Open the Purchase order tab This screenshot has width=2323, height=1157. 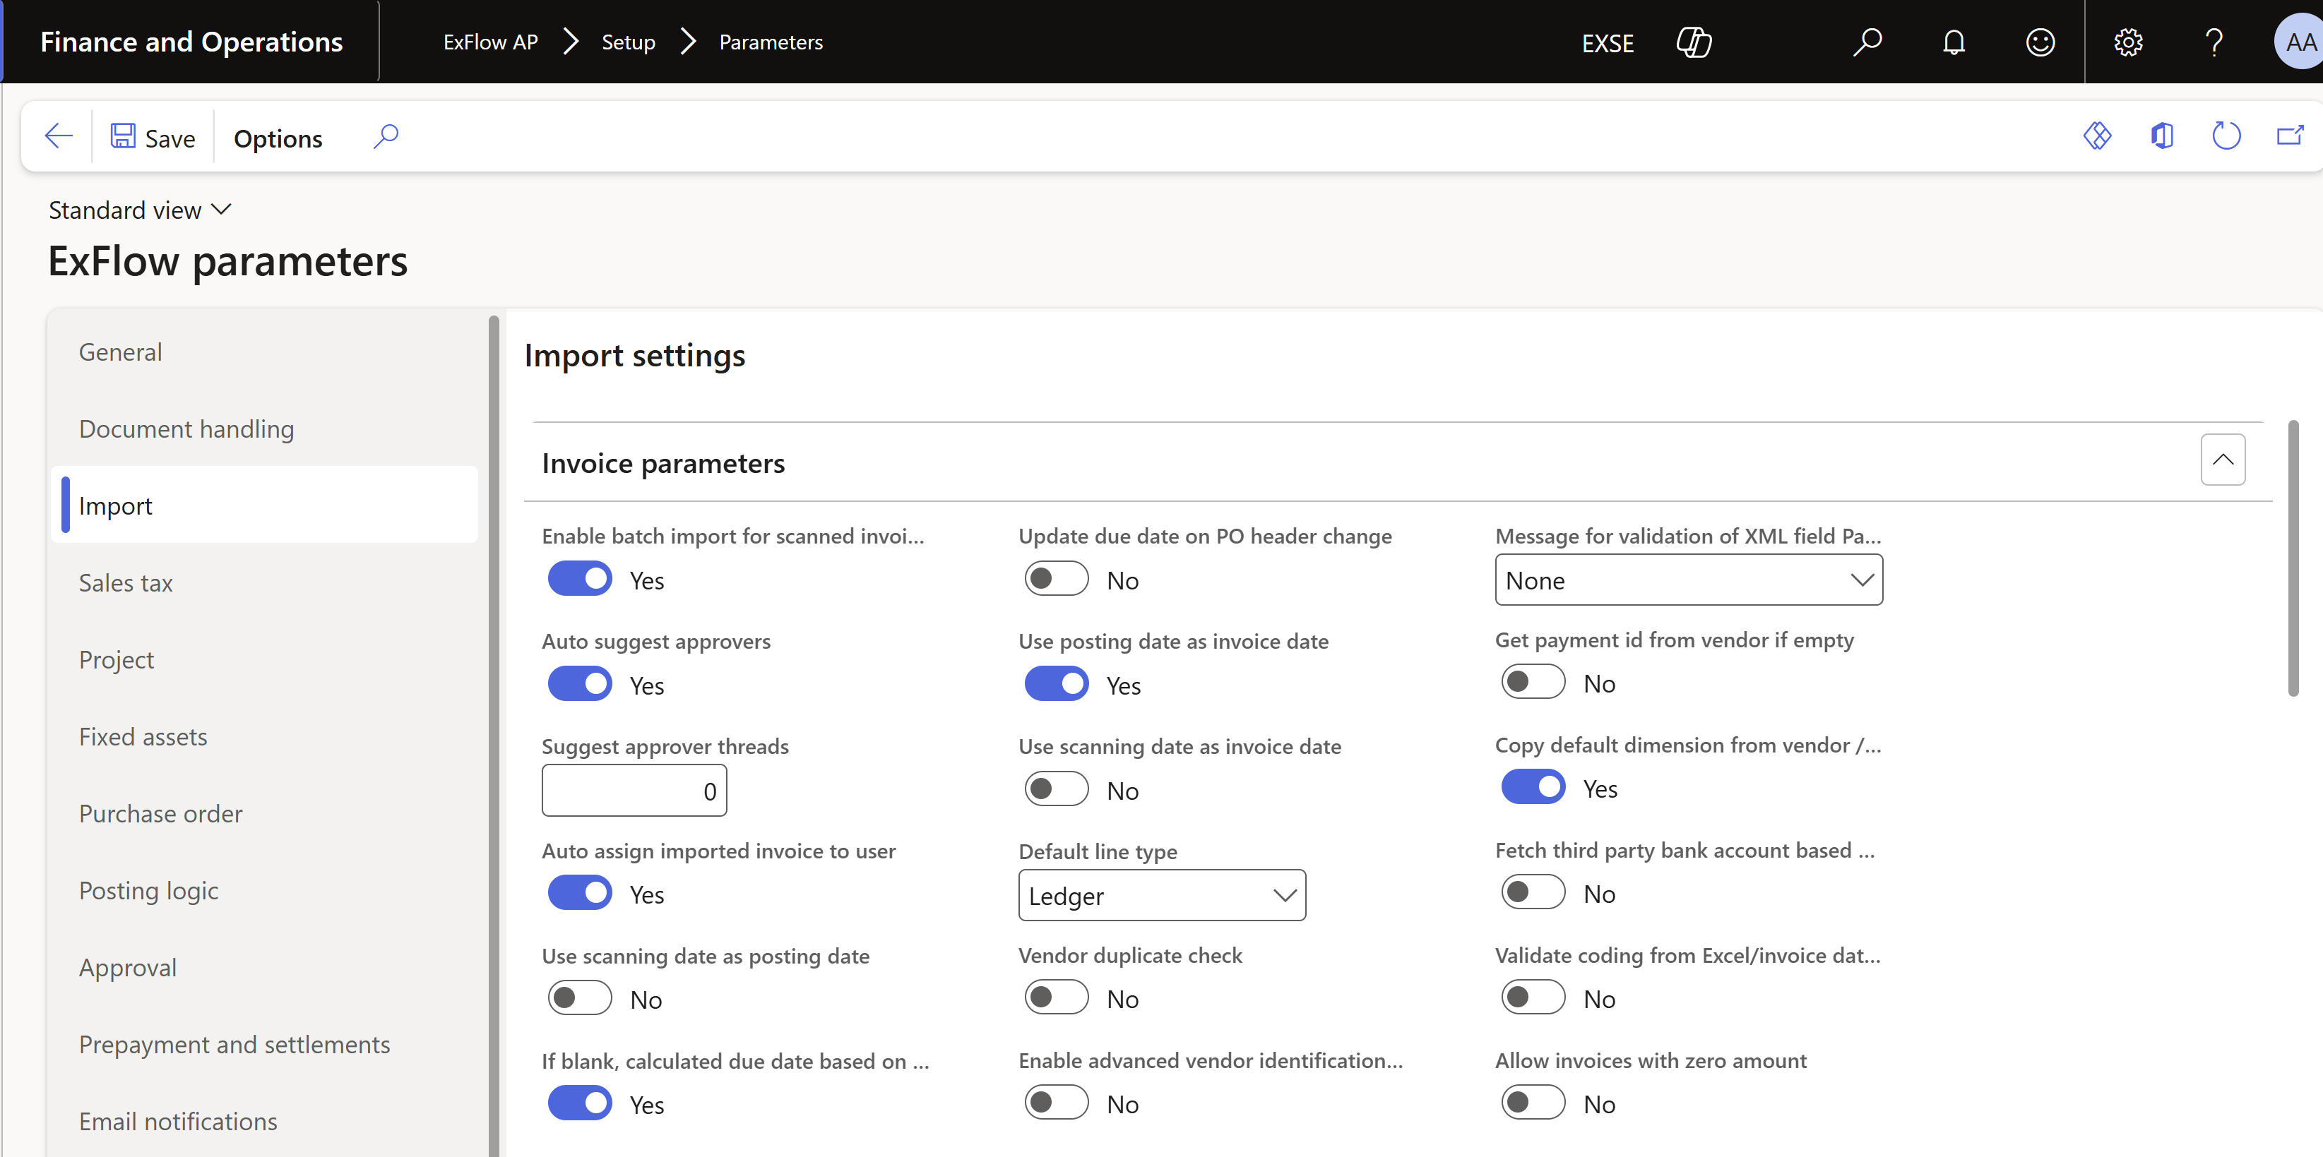tap(265, 814)
